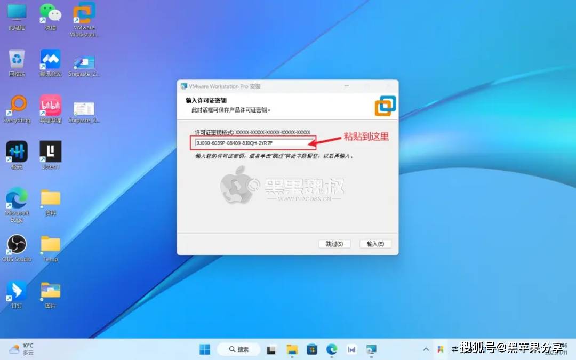Image resolution: width=576 pixels, height=360 pixels.
Task: Open the 资料 folder on the desktop
Action: [x=50, y=202]
